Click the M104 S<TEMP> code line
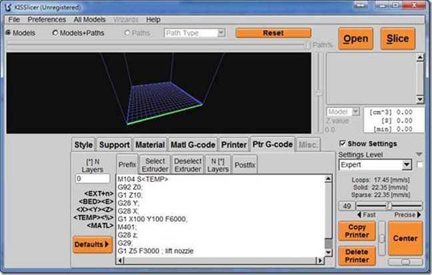 point(143,180)
